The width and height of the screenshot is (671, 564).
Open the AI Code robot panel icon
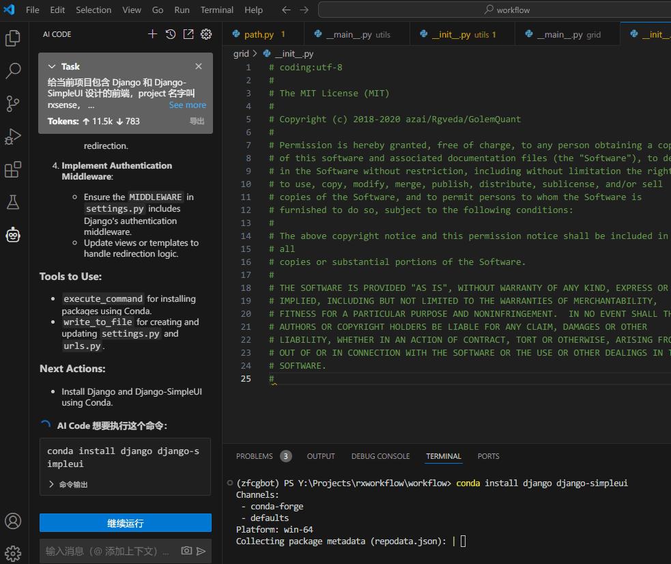[13, 235]
